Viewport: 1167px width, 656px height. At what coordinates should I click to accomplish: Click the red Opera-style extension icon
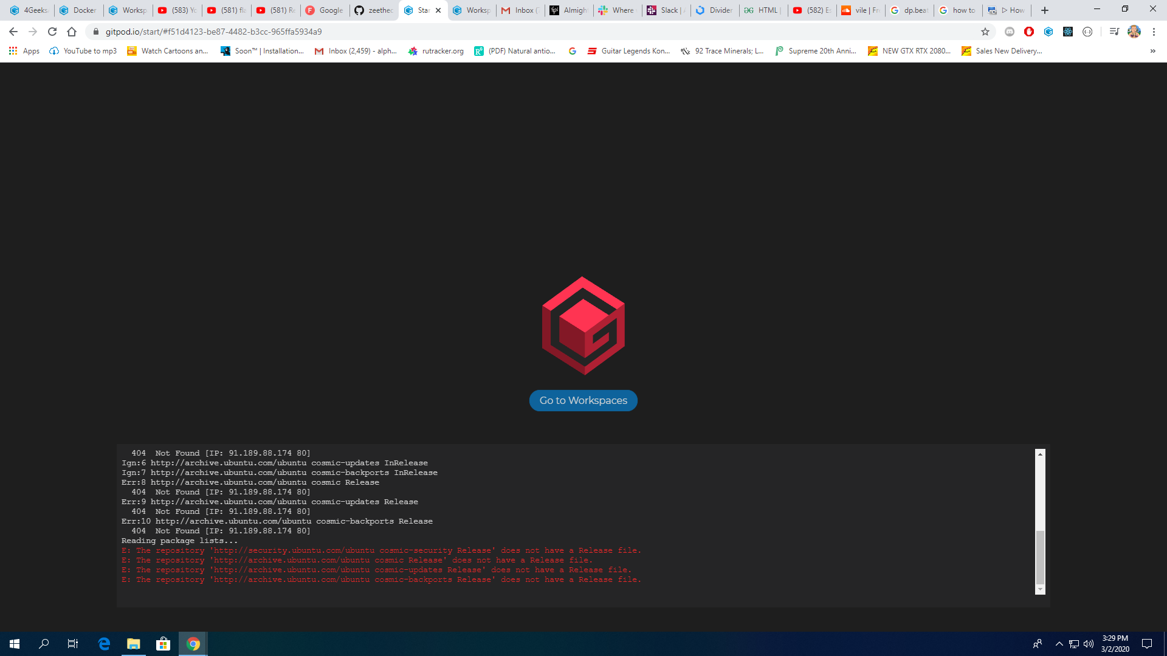coord(1029,32)
